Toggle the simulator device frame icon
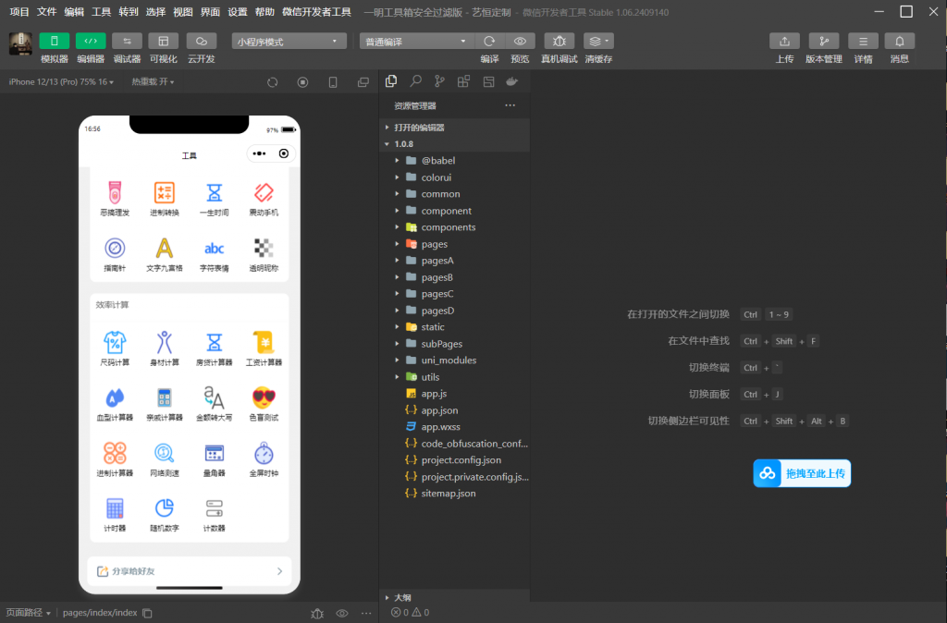The height and width of the screenshot is (623, 947). (333, 82)
